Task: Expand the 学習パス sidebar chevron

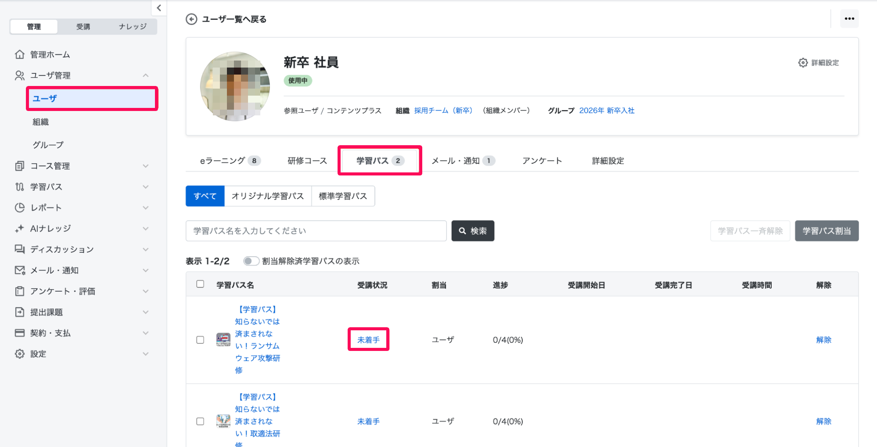Action: [146, 187]
